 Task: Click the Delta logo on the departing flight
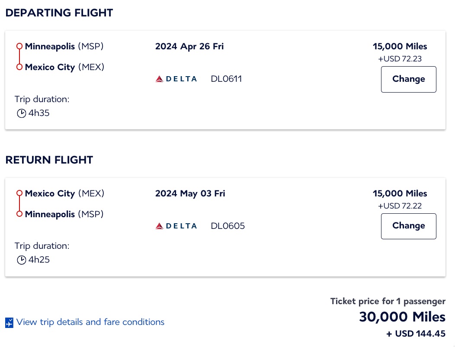[x=176, y=79]
